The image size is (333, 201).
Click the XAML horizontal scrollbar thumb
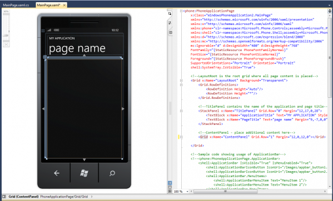(226, 192)
